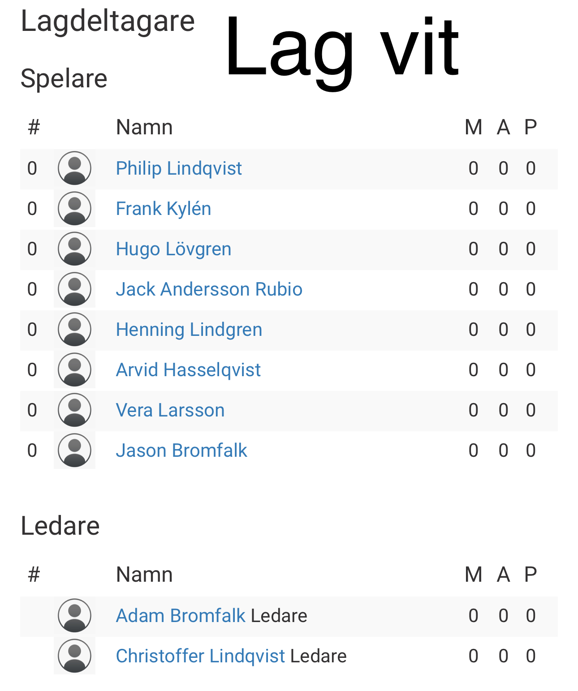Open Christoffer Lindqvist's leader profile link
Viewport: 578px width, 691px height.
[200, 656]
